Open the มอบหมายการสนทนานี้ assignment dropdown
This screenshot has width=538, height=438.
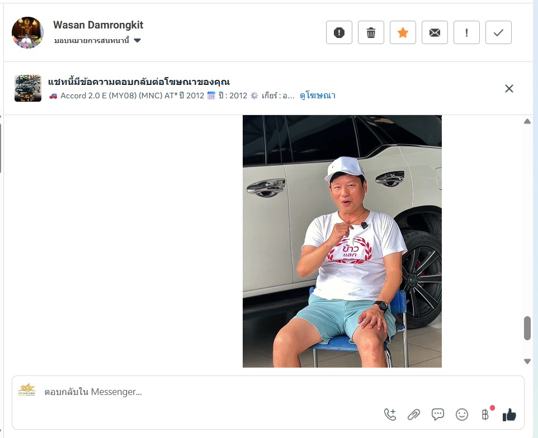click(97, 40)
